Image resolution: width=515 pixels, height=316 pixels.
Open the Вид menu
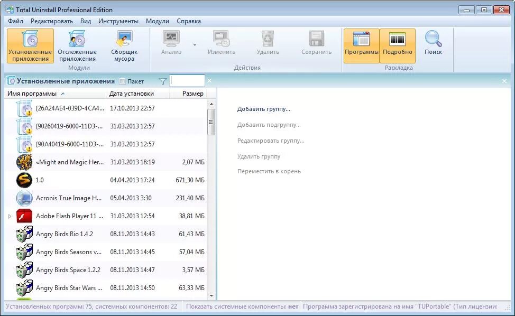point(86,21)
